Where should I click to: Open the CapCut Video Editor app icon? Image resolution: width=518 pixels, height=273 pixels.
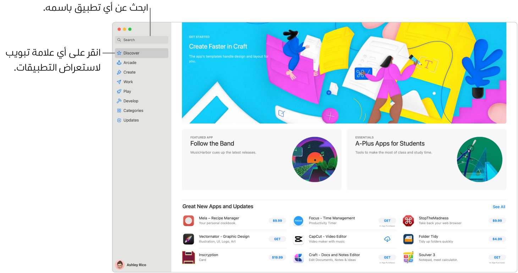coord(298,239)
